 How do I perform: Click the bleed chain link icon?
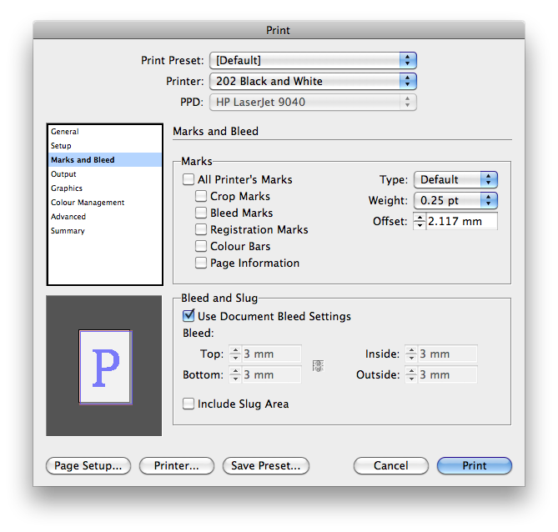tap(317, 364)
